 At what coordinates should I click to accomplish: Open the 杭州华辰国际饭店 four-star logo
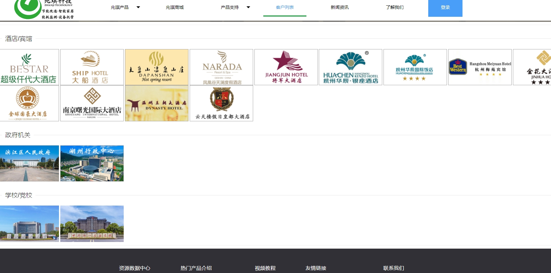tap(415, 67)
